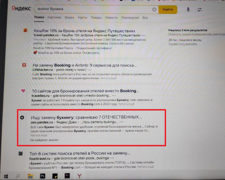This screenshot has width=225, height=180.
Task: Switch to Переводчик tab
Action: click(x=130, y=18)
